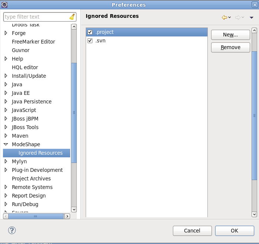Expand the Forge tree node
Image resolution: width=259 pixels, height=244 pixels.
tap(6, 33)
